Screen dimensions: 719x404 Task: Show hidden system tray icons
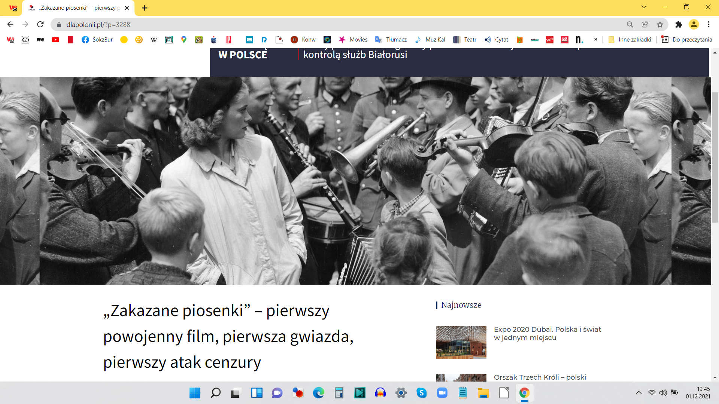[x=639, y=393]
